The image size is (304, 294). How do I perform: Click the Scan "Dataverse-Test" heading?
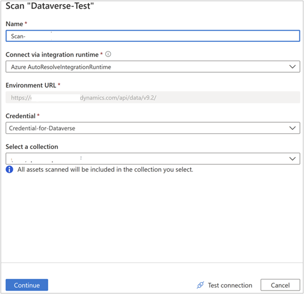pyautogui.click(x=49, y=6)
